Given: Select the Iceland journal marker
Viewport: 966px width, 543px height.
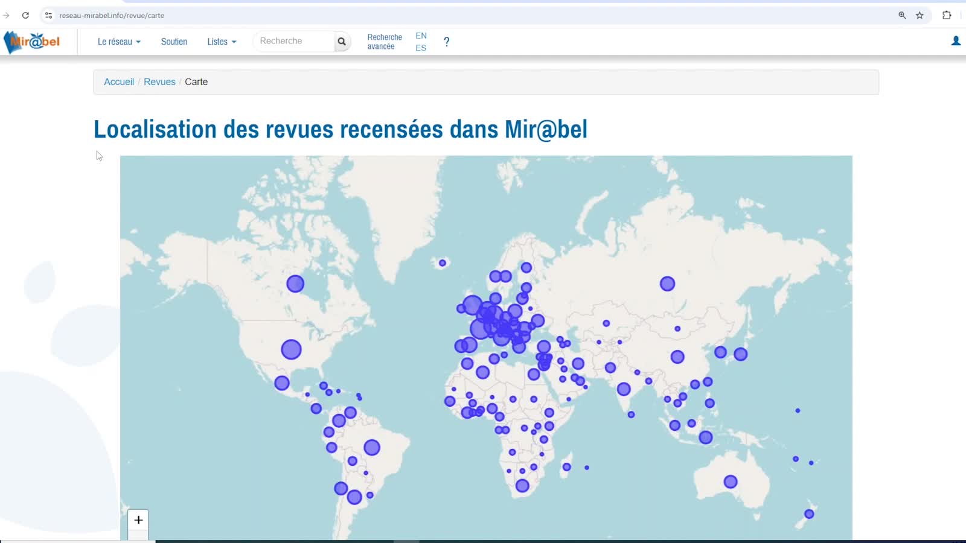Looking at the screenshot, I should pyautogui.click(x=443, y=263).
